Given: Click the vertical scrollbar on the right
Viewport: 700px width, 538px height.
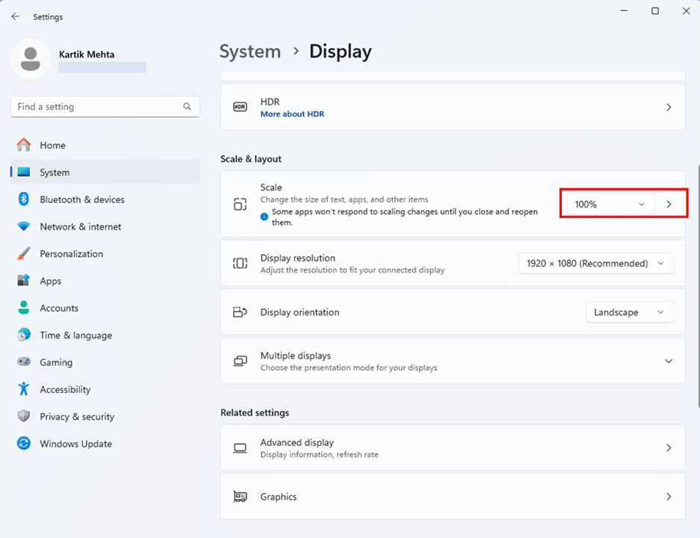Looking at the screenshot, I should tap(698, 285).
